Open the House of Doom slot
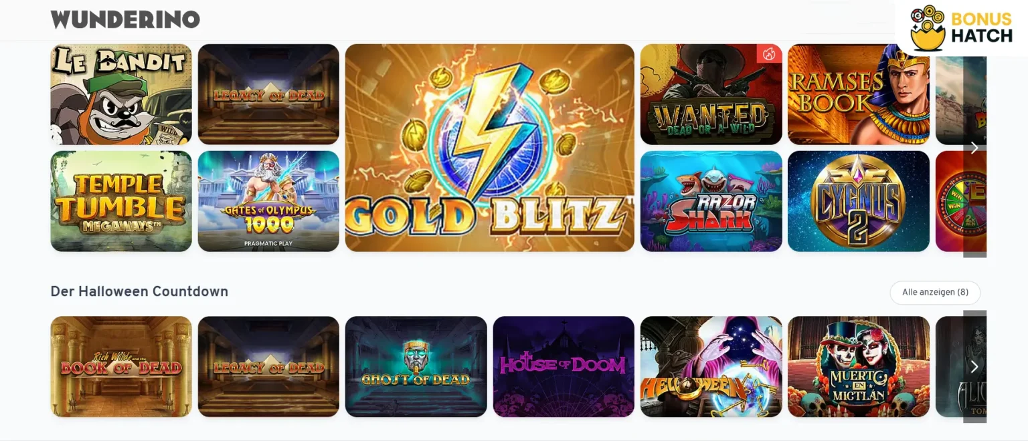Image resolution: width=1028 pixels, height=441 pixels. pos(564,367)
